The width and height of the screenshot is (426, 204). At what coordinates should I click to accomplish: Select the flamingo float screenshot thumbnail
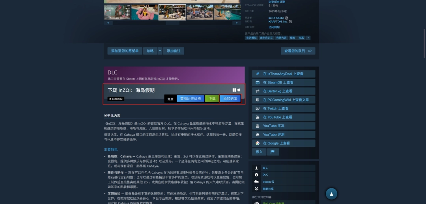pyautogui.click(x=144, y=12)
